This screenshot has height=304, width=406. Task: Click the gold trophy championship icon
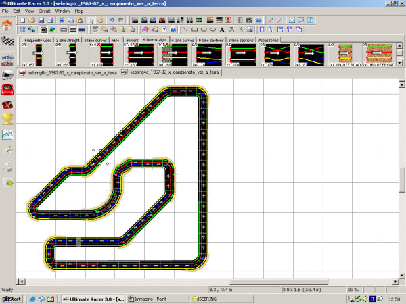click(x=9, y=120)
